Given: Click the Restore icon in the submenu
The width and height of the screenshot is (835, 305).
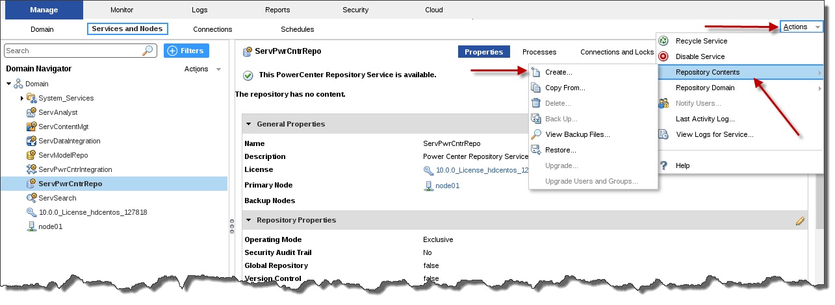Looking at the screenshot, I should (x=536, y=150).
